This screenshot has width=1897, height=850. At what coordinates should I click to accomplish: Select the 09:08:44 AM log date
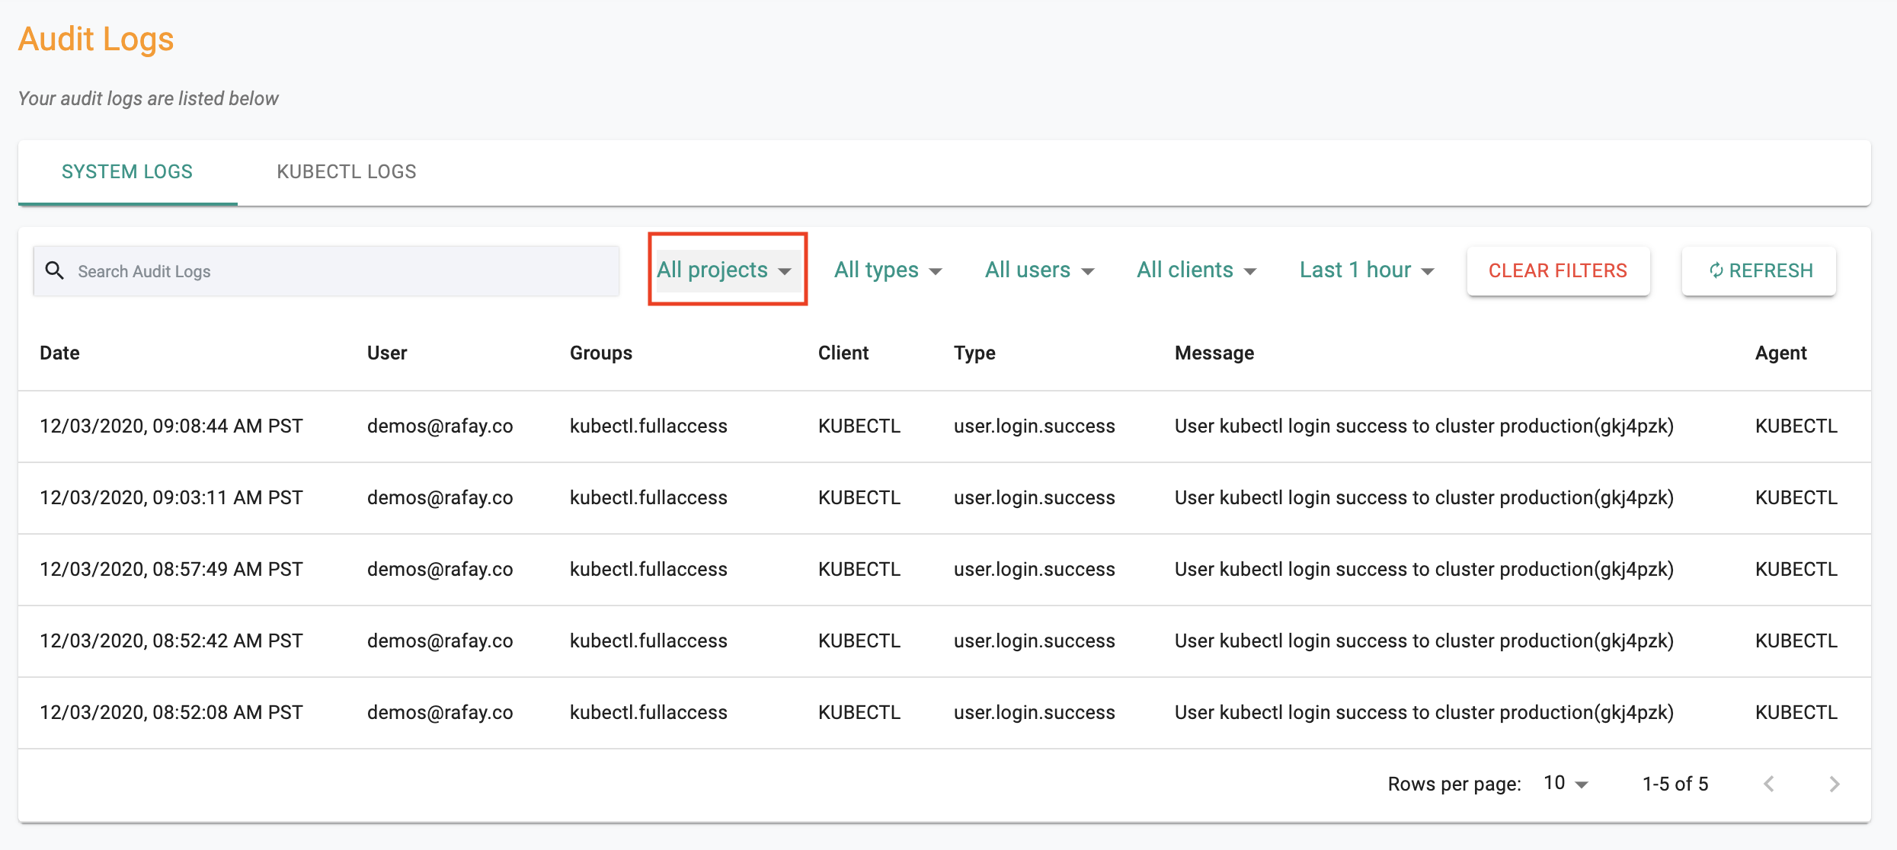171,426
